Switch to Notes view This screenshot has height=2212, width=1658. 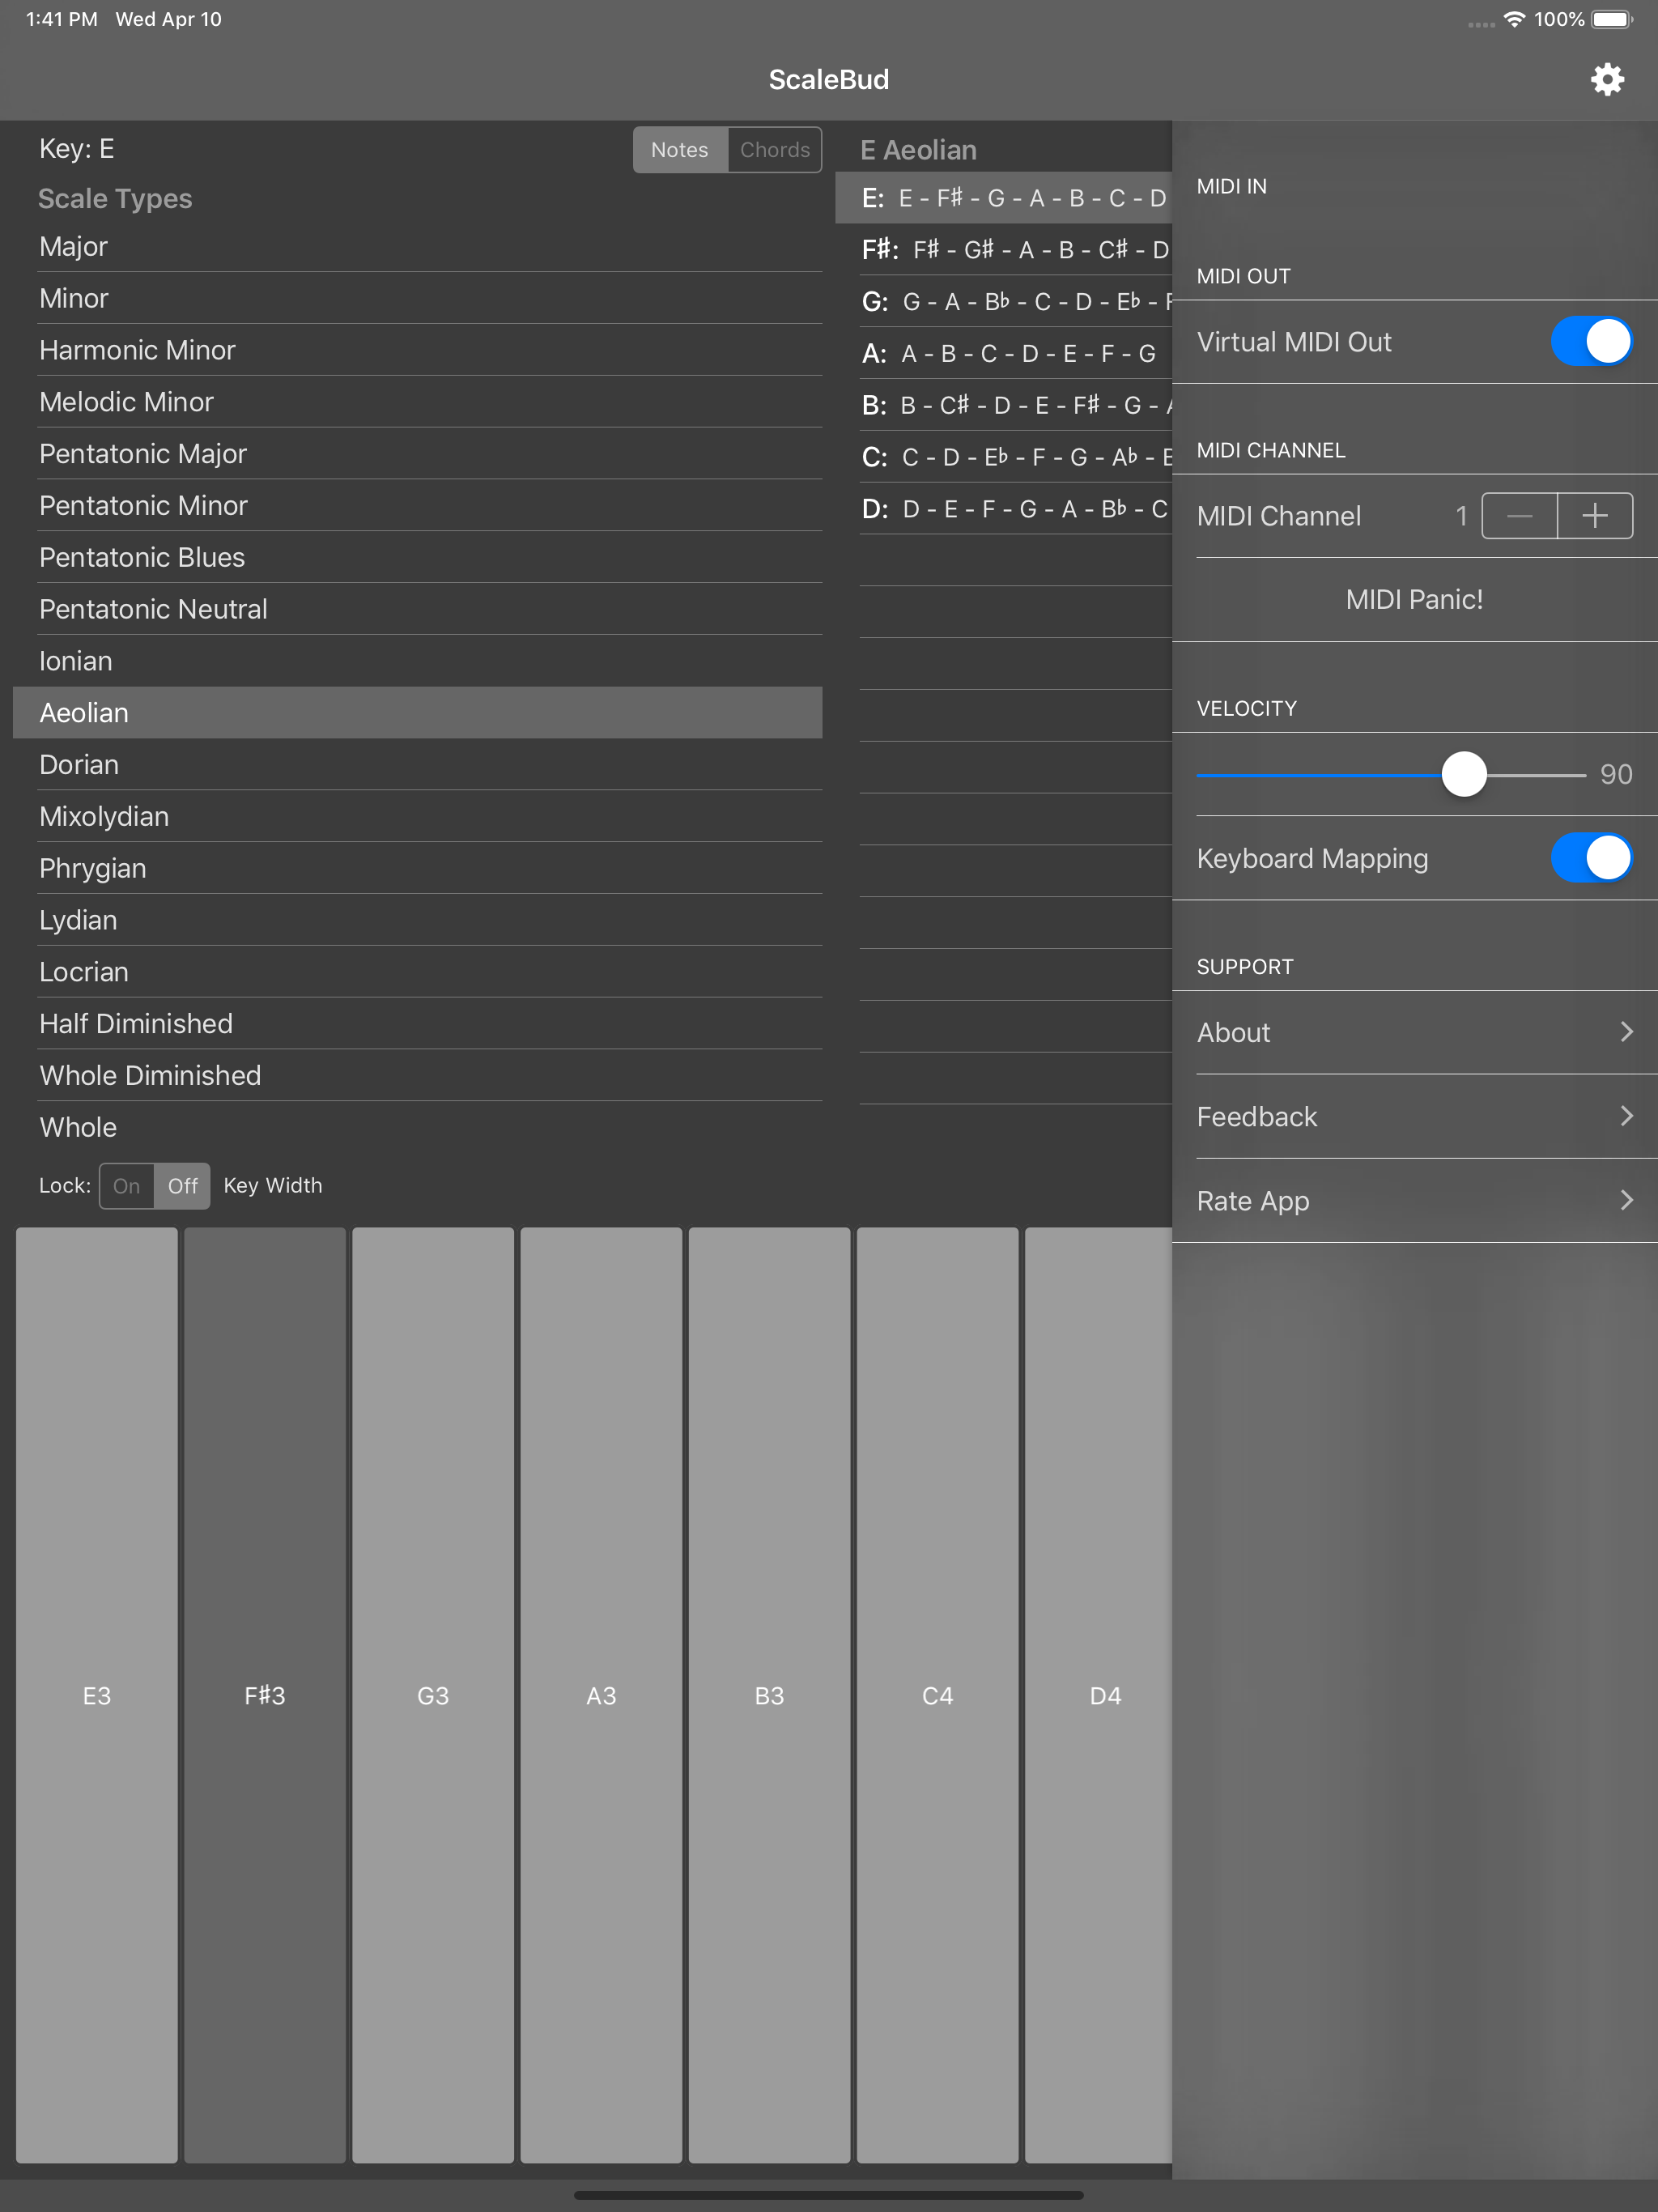coord(680,150)
